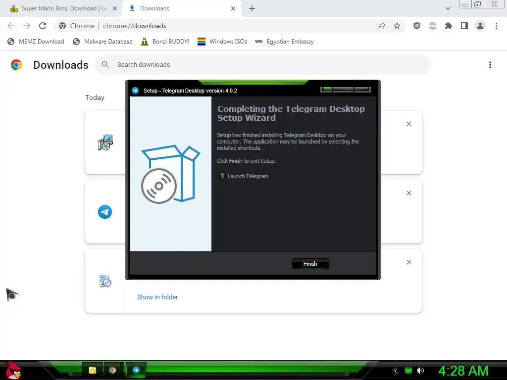This screenshot has height=380, width=507.
Task: Open the network monitor tray icon
Action: [x=408, y=371]
